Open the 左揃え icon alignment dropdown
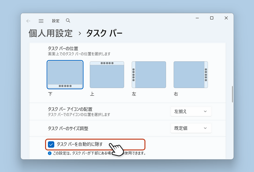The width and height of the screenshot is (254, 172). click(x=191, y=111)
